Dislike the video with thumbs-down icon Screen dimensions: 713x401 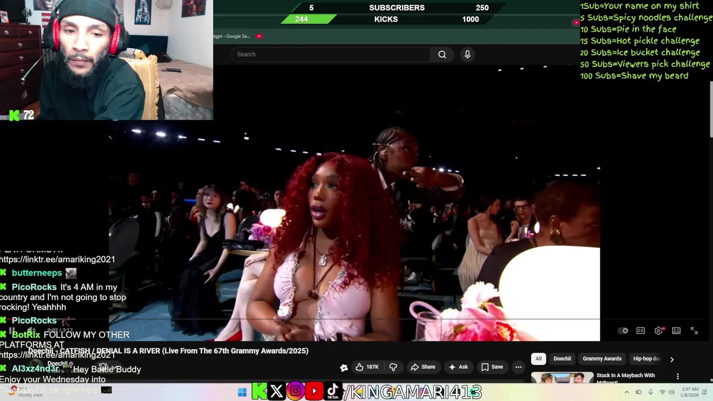click(393, 367)
